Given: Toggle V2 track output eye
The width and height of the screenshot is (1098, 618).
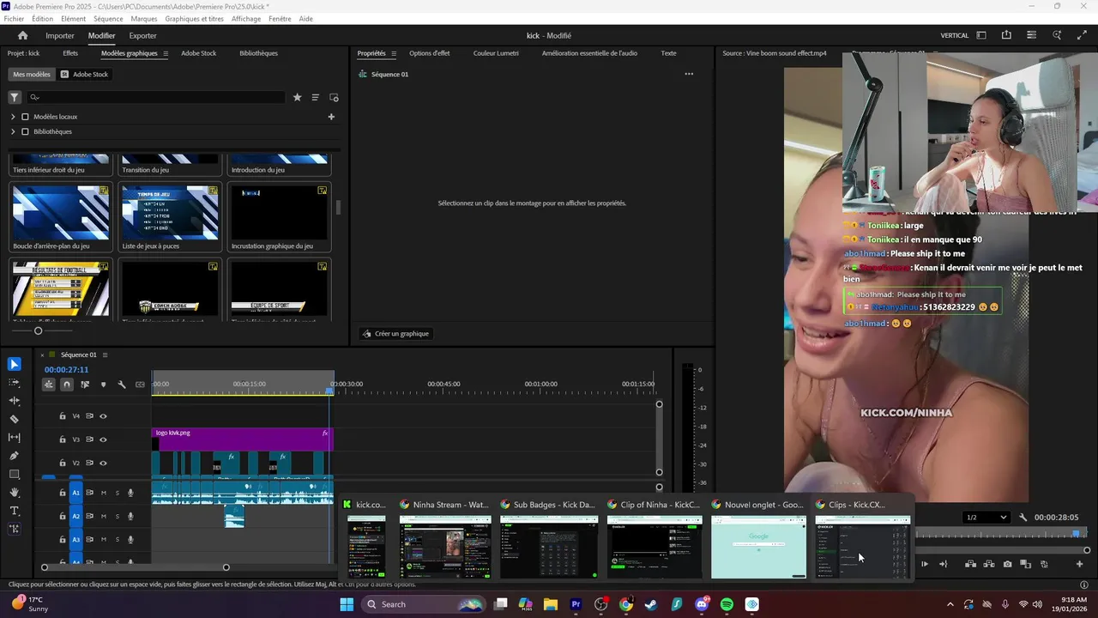Looking at the screenshot, I should (x=103, y=463).
